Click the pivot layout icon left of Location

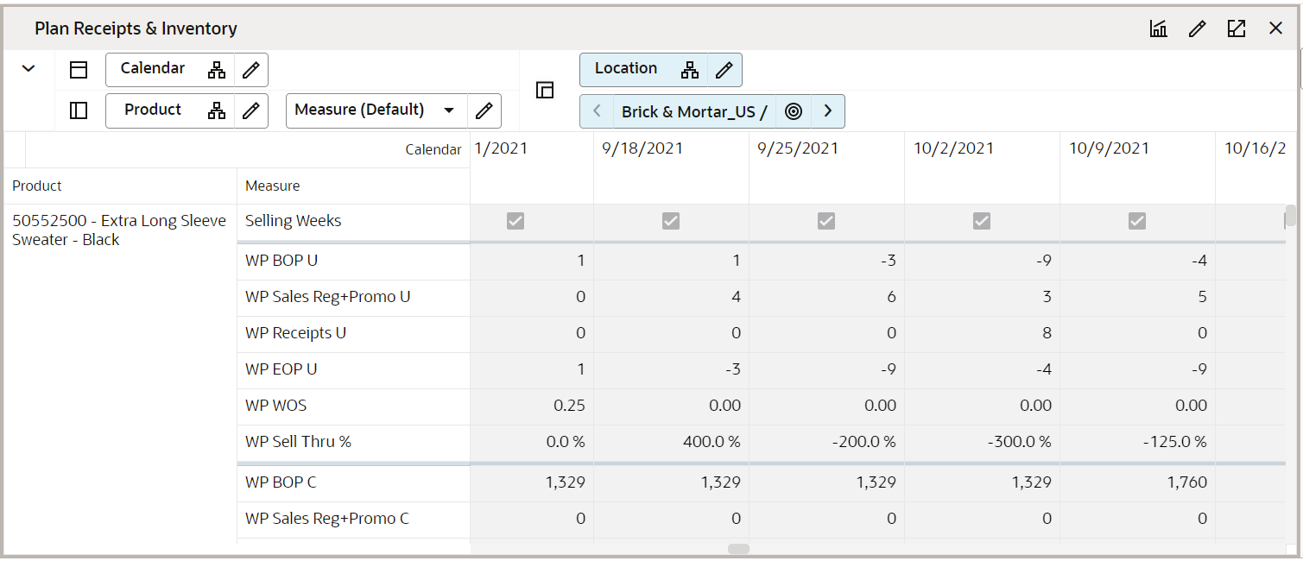(x=545, y=90)
